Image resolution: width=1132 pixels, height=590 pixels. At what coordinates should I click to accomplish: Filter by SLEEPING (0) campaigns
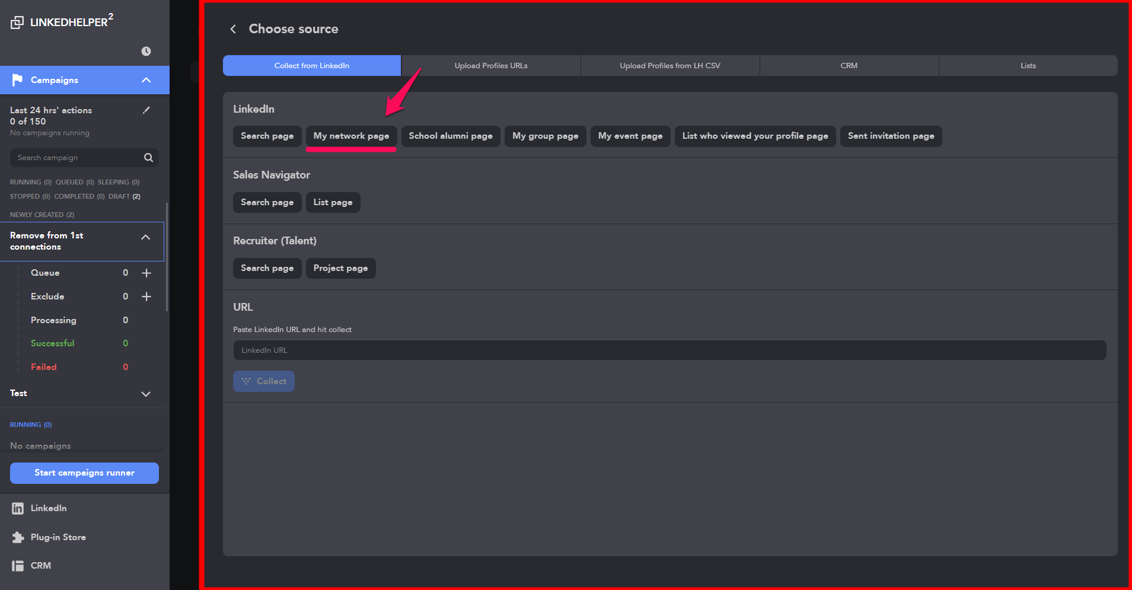point(119,182)
